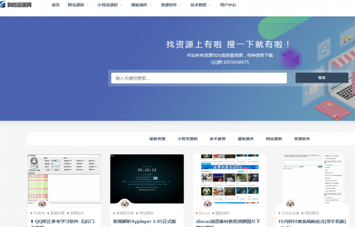Open the Xyplayer dark clock thumbnail
This screenshot has height=227, width=355.
coord(147,179)
